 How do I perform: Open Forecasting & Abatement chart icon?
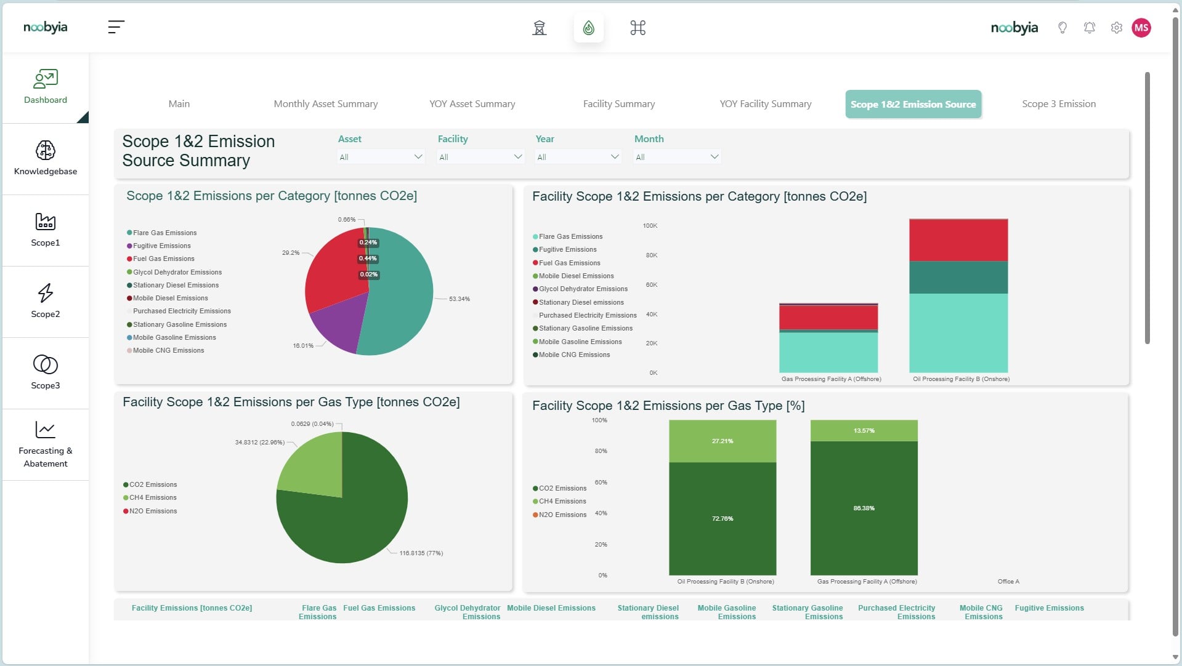click(x=46, y=430)
